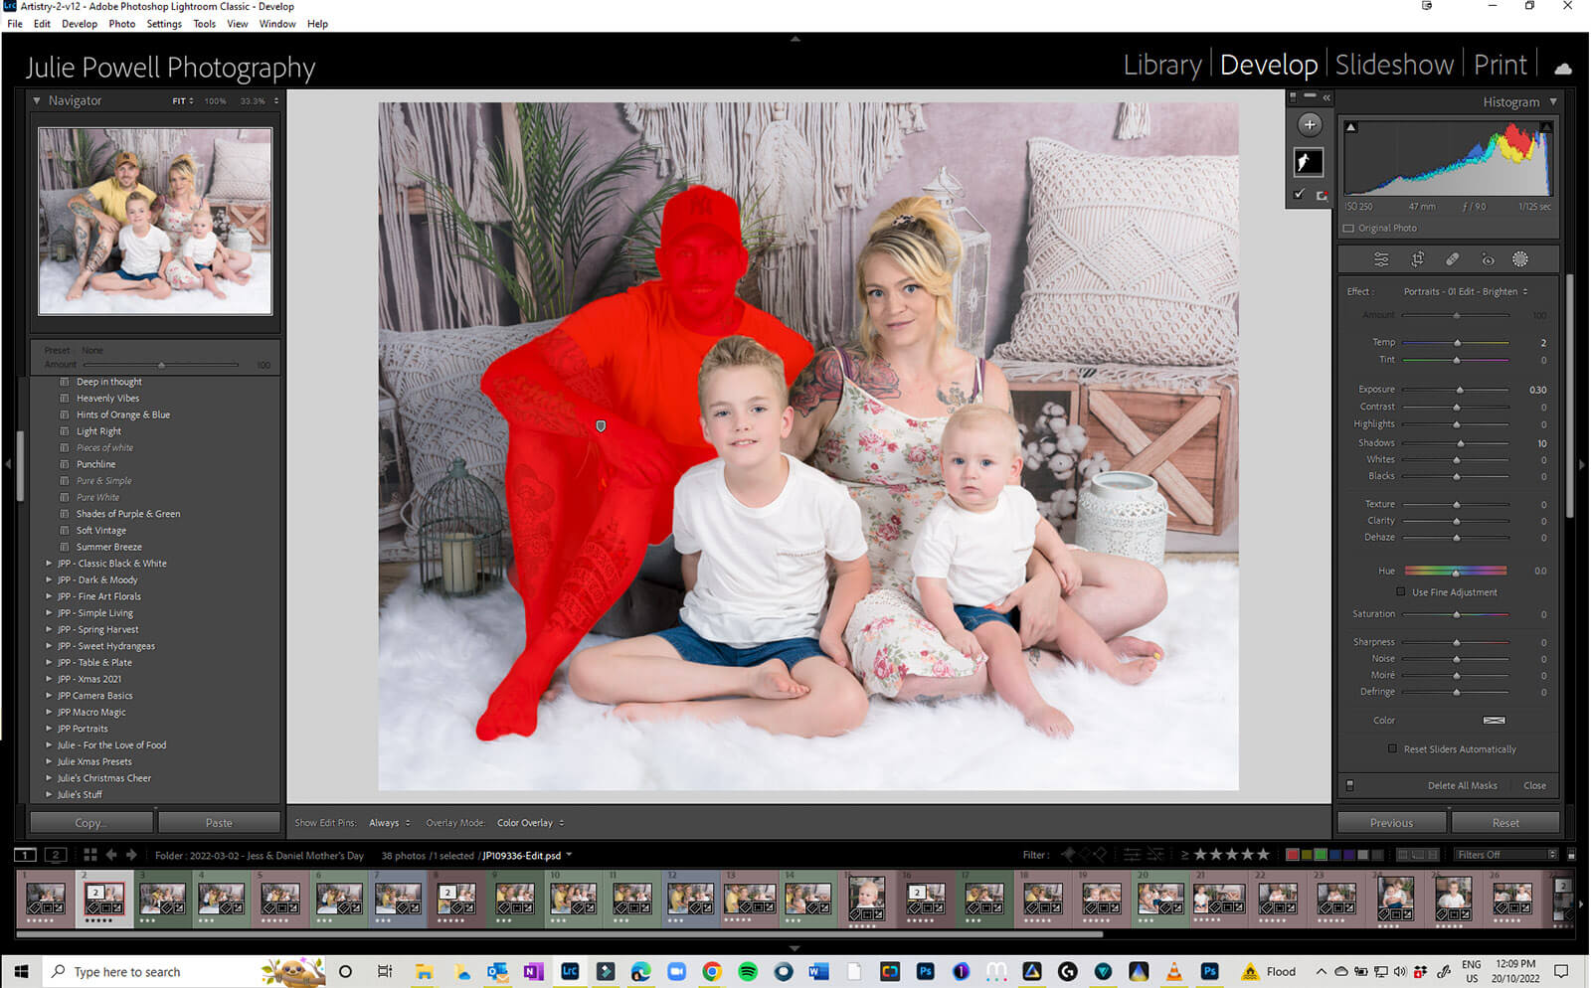Click the go forward arrow above filmstrip
Image resolution: width=1591 pixels, height=988 pixels.
(x=131, y=855)
